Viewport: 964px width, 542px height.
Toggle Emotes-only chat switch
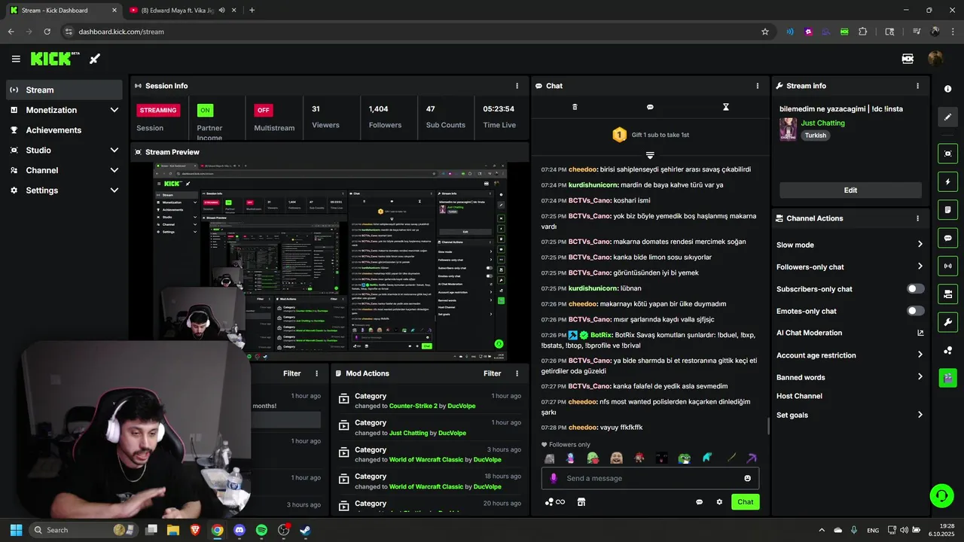(916, 311)
